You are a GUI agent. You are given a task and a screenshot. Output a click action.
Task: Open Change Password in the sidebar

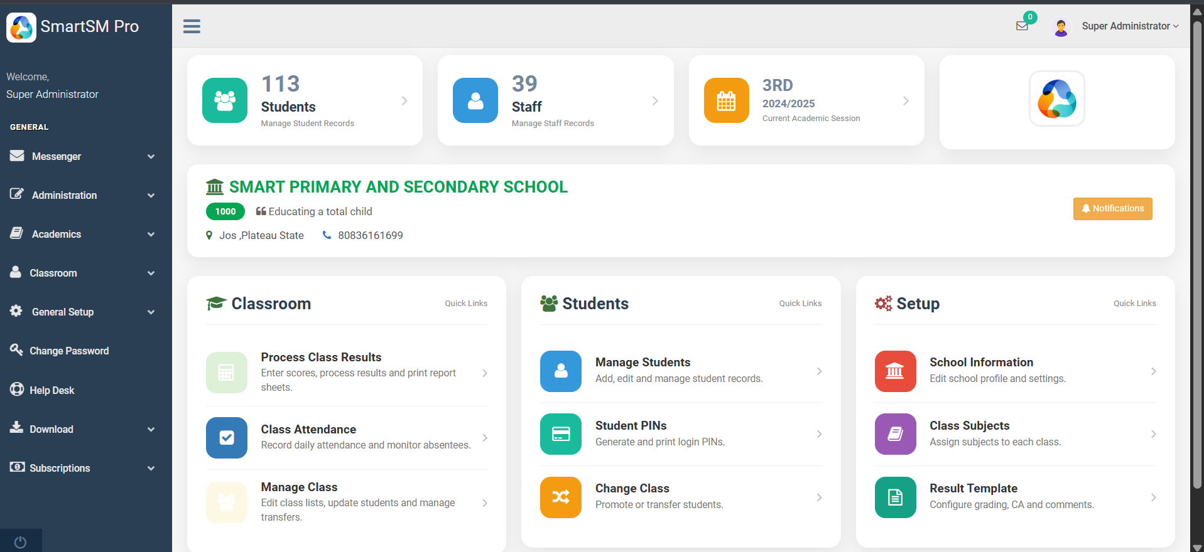[x=86, y=351]
